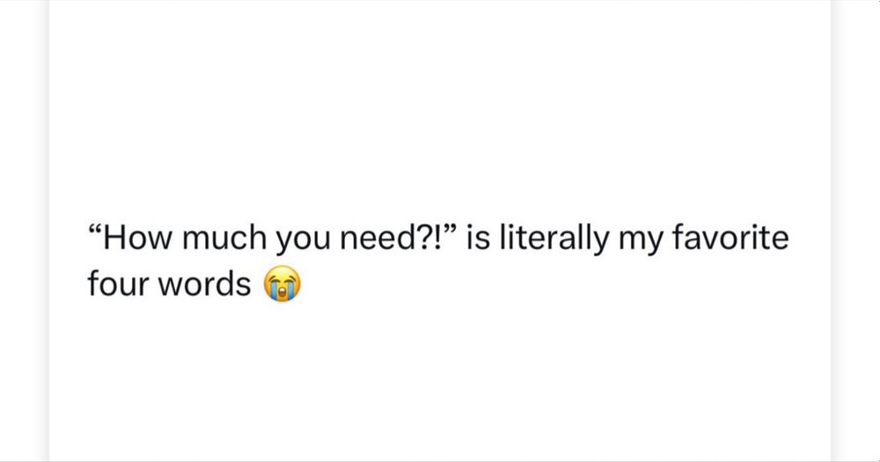Click the word "How" in the post
880x462 pixels.
coord(137,238)
